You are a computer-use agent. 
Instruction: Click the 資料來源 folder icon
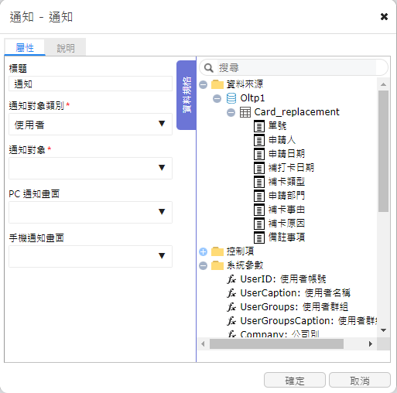217,84
